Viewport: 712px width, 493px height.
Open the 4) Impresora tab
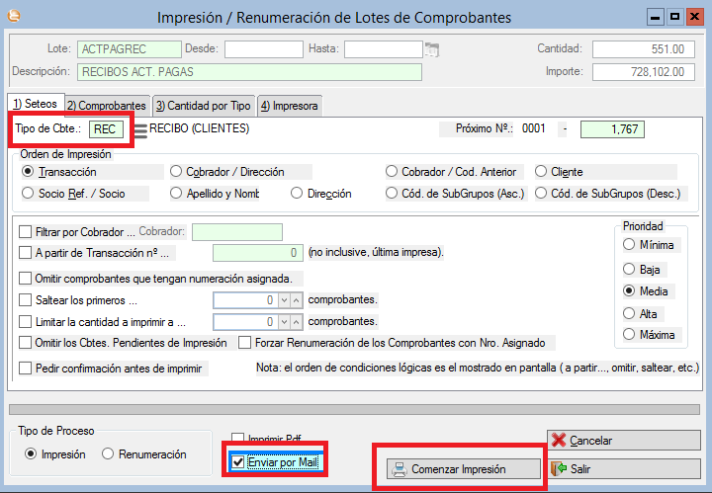(x=289, y=106)
